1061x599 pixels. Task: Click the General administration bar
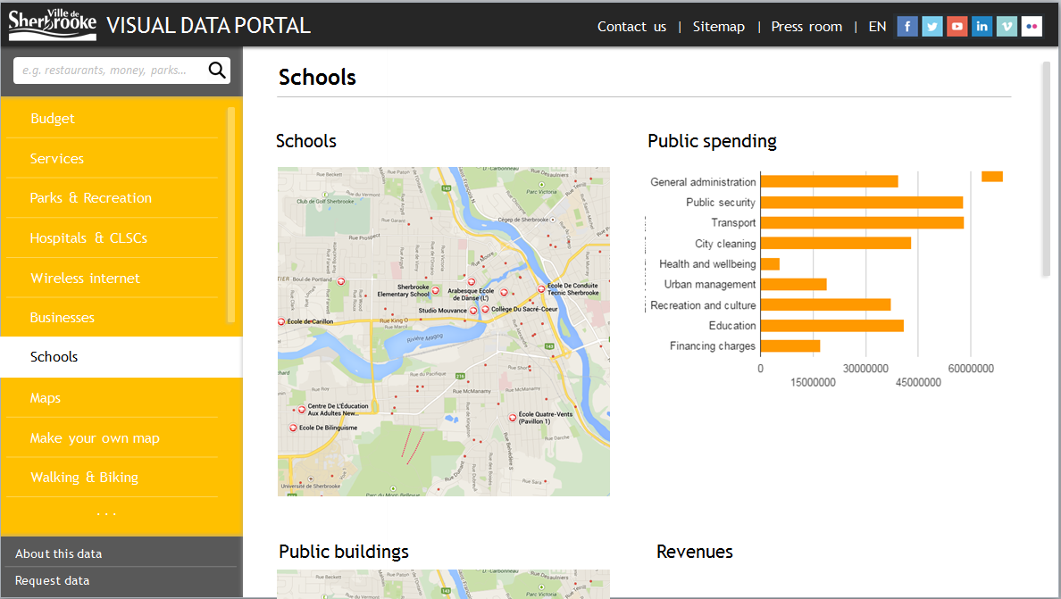pos(829,181)
